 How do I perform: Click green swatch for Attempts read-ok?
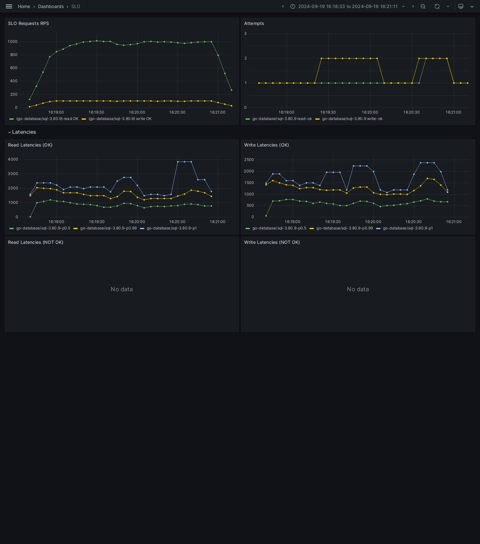click(248, 119)
